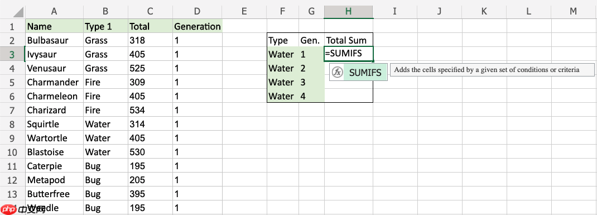Select row 3 header
This screenshot has height=215, width=597.
pyautogui.click(x=12, y=54)
